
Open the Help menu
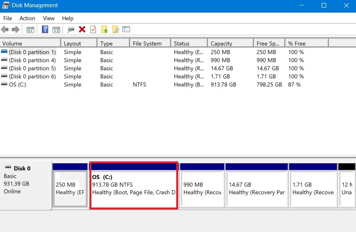[x=68, y=18]
